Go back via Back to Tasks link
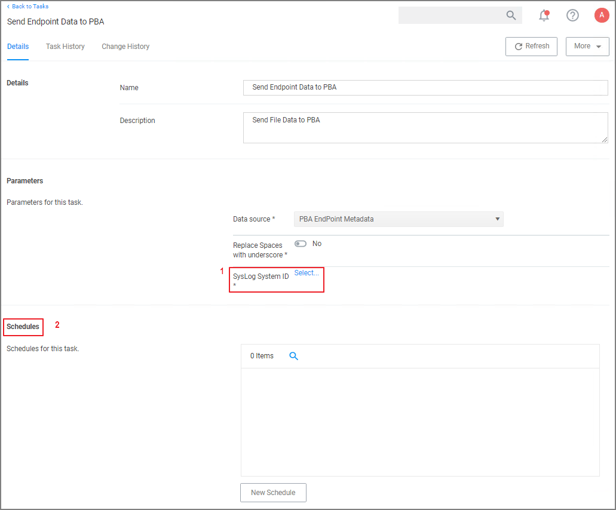 coord(28,7)
